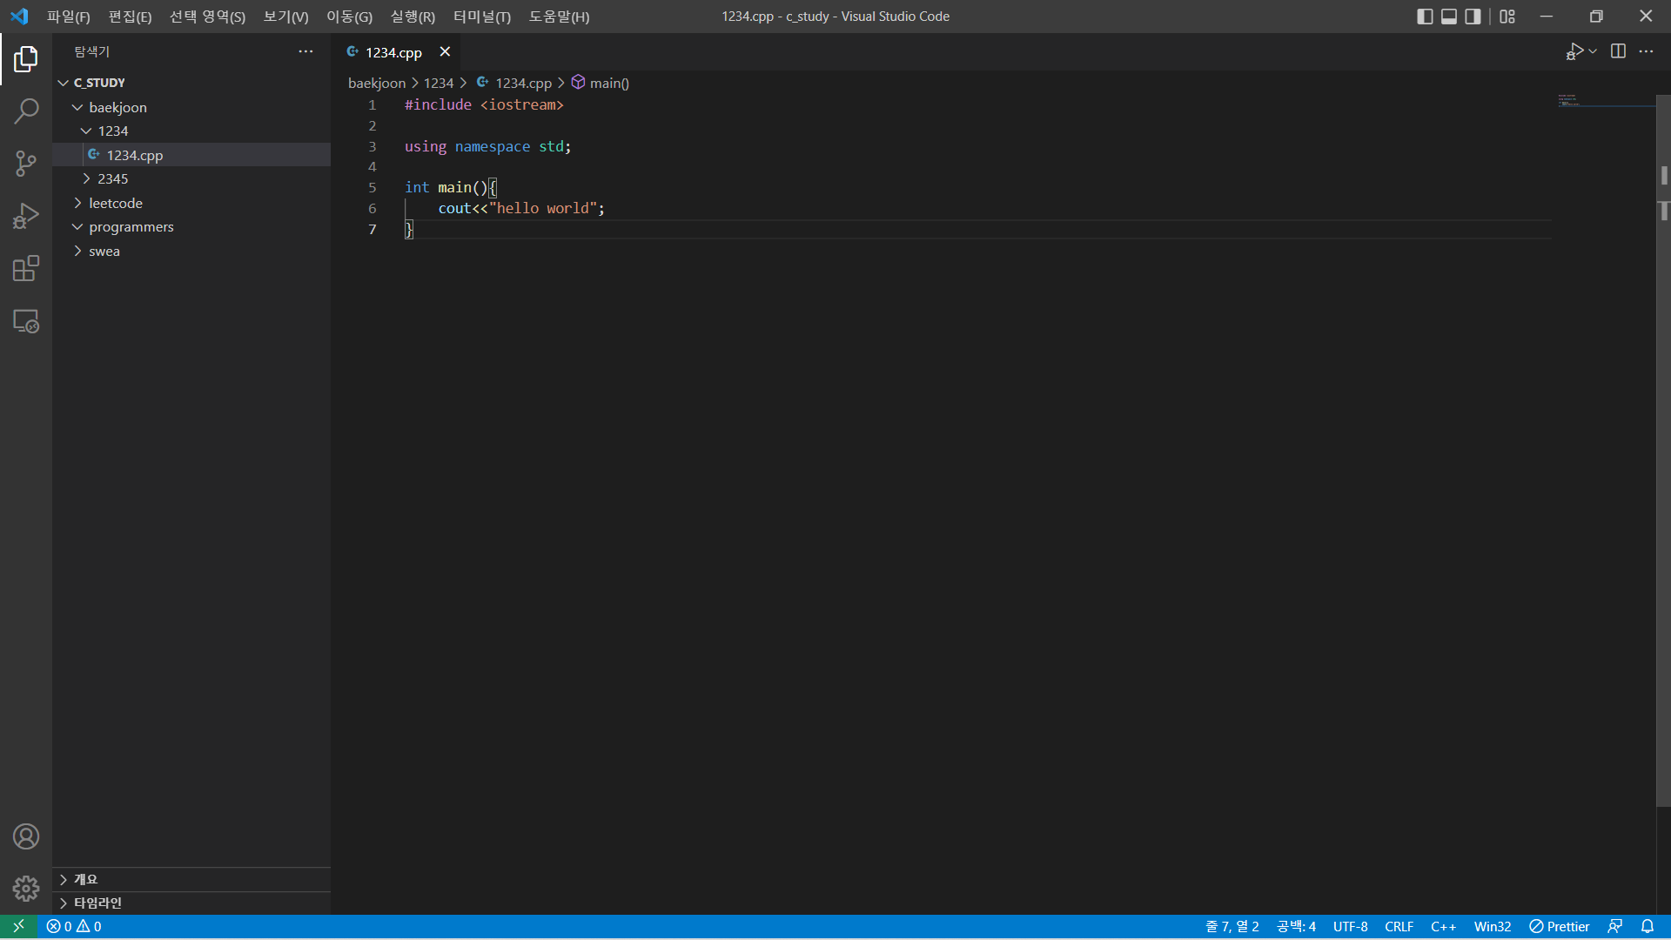
Task: Toggle the bottom panel layout button
Action: point(1449,17)
